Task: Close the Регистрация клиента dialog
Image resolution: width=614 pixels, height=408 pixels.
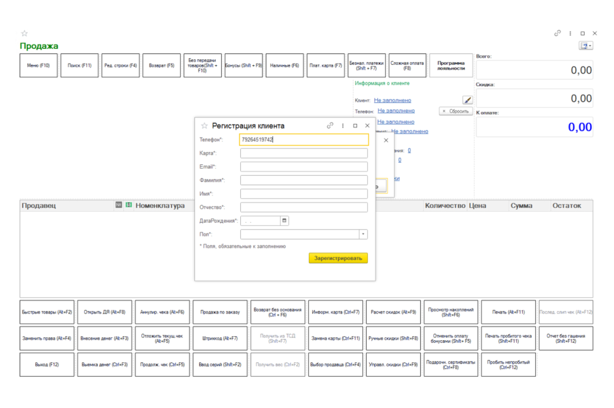Action: point(367,126)
